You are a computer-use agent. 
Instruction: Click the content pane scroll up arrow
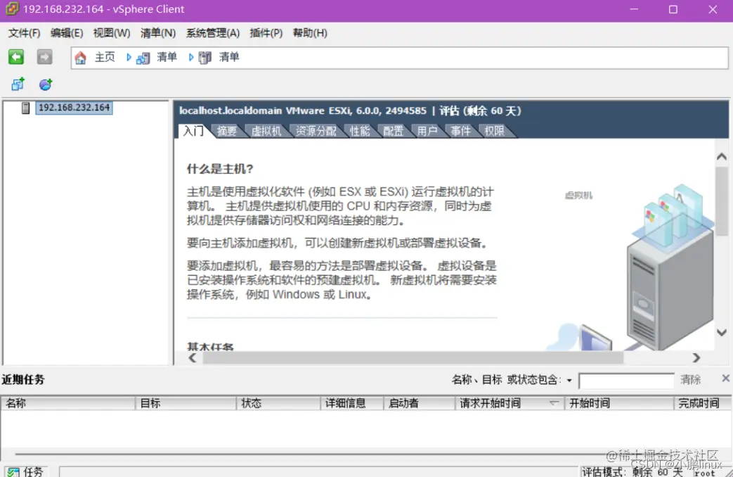(721, 157)
